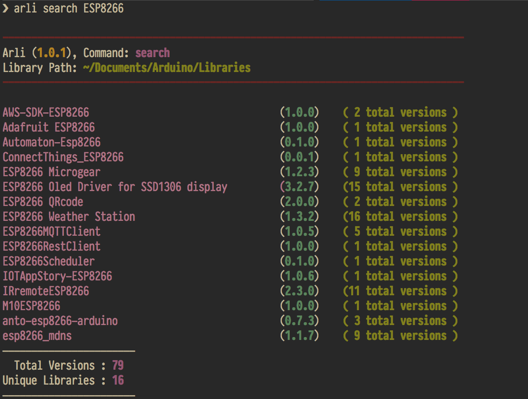The height and width of the screenshot is (399, 528).
Task: Click '5 total versions' for ESP8266MQTTClient
Action: point(400,231)
